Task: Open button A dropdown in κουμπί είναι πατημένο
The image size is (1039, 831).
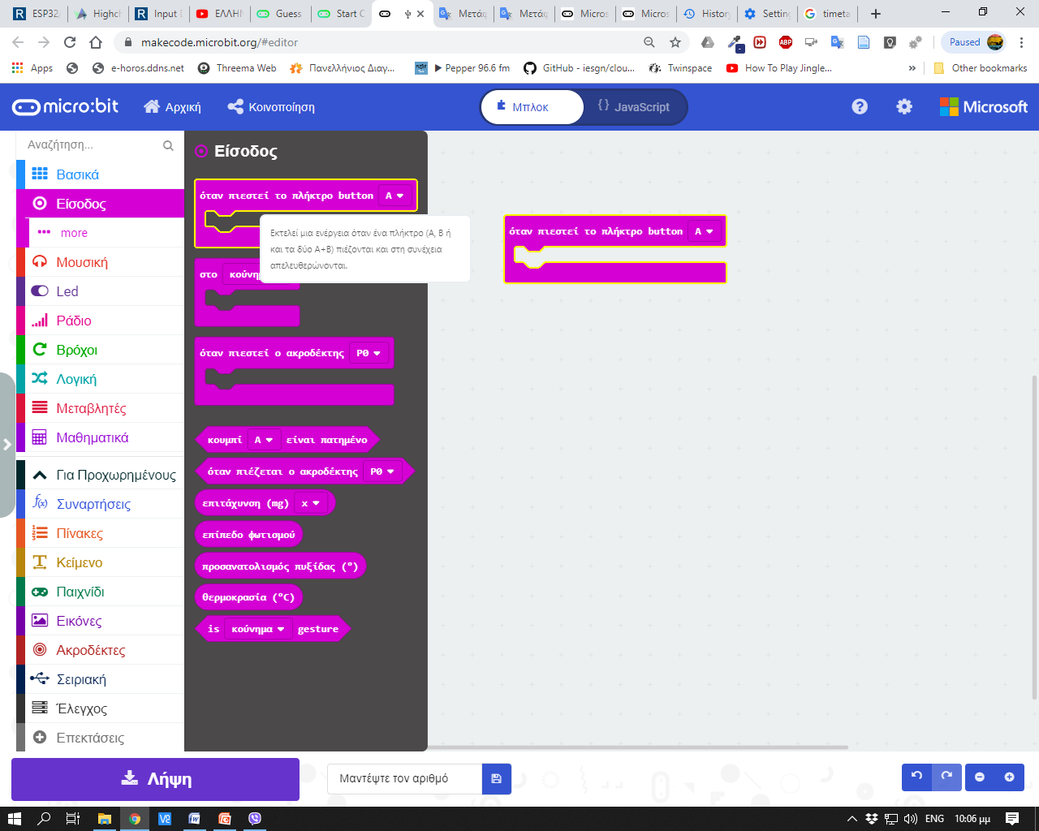Action: click(265, 440)
